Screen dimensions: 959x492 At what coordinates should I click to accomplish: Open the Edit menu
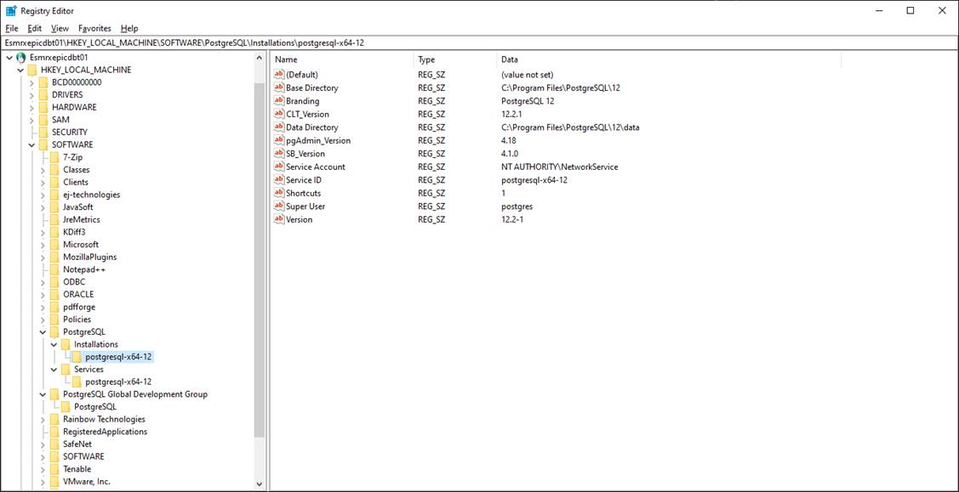click(34, 28)
